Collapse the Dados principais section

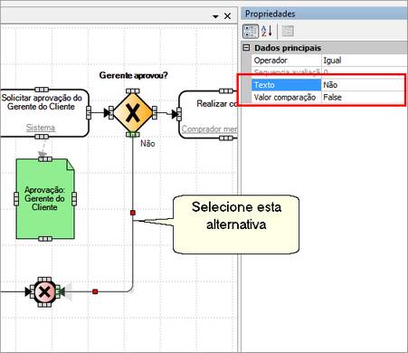coord(247,48)
